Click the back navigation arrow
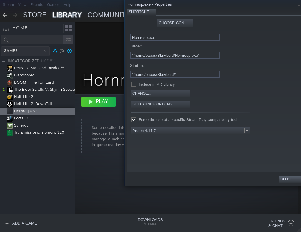 pyautogui.click(x=5, y=15)
